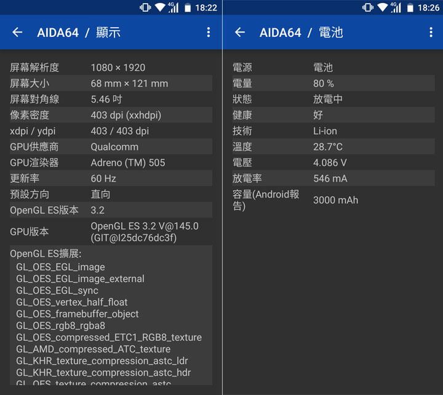
Task: Open overflow menu on the 顯示 screen
Action: pyautogui.click(x=209, y=33)
